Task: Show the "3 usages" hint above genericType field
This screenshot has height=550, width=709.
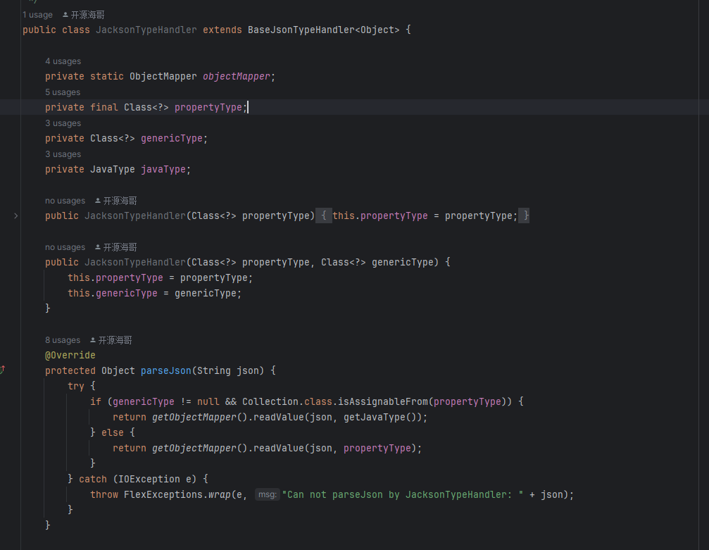Action: [63, 123]
